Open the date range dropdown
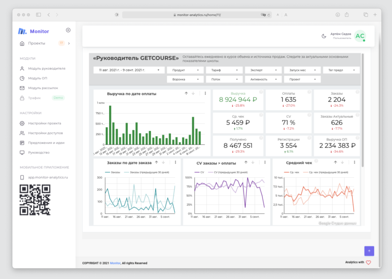392x279 pixels. point(129,70)
